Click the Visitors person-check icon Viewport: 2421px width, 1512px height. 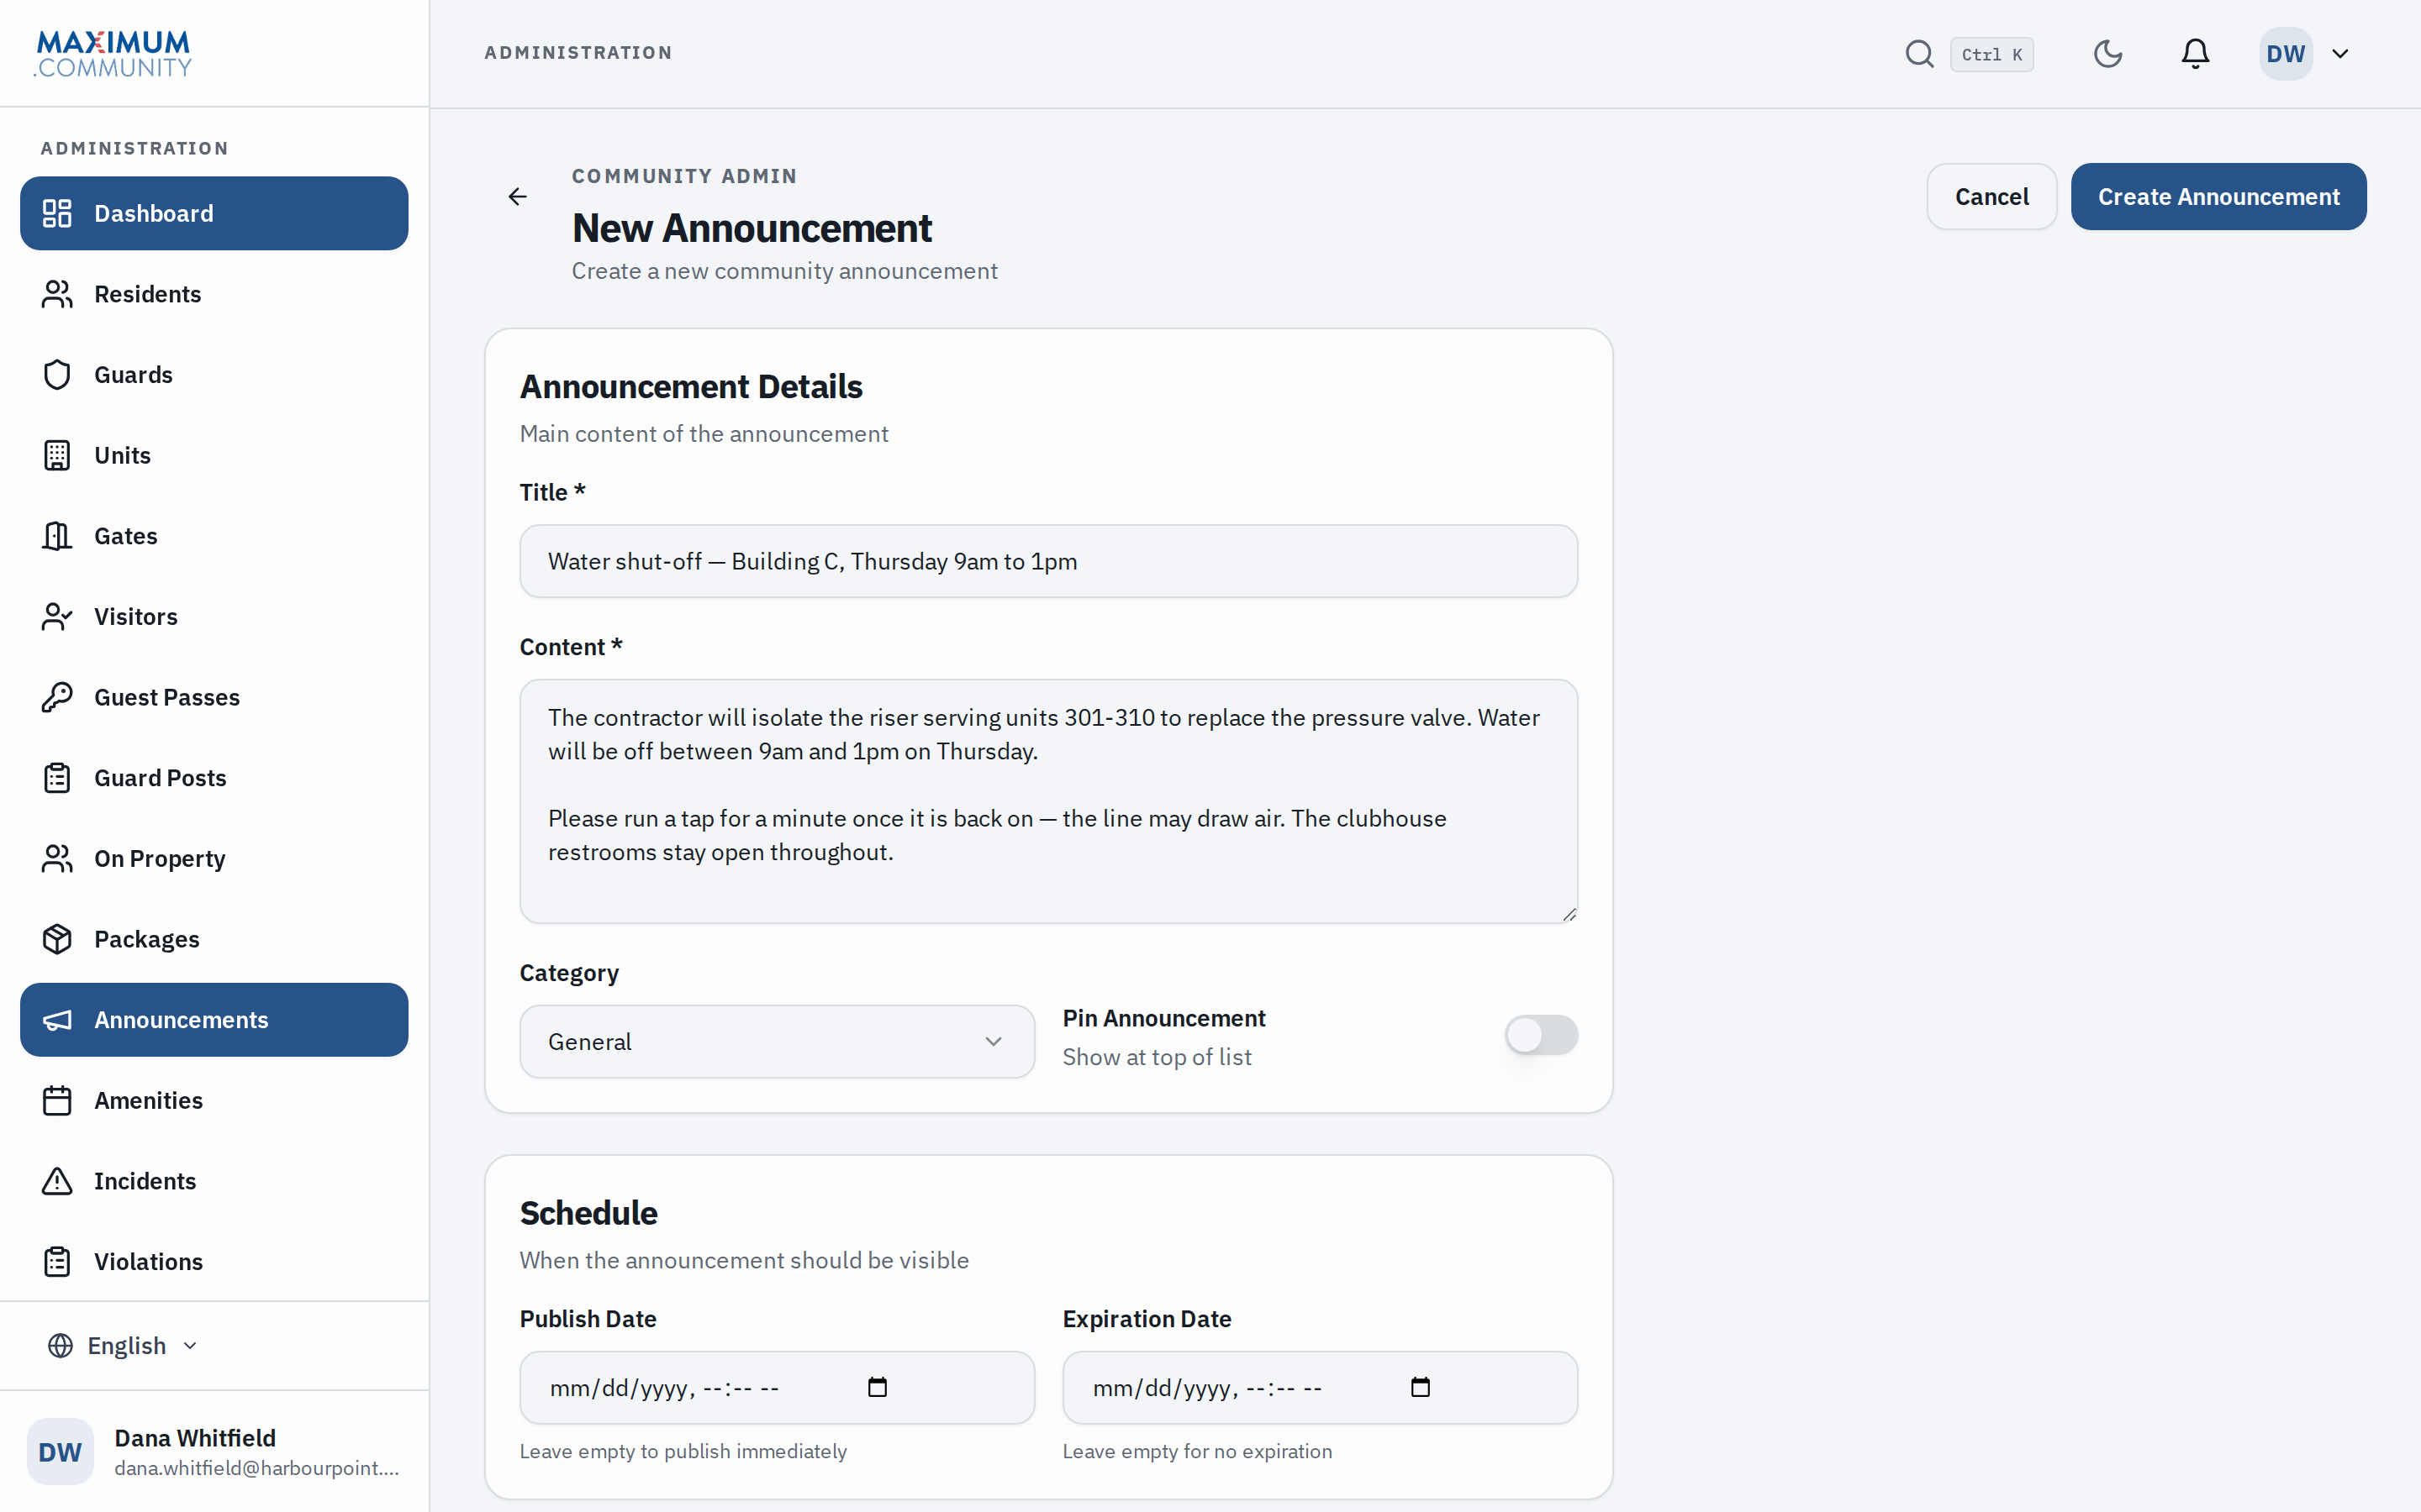tap(57, 617)
